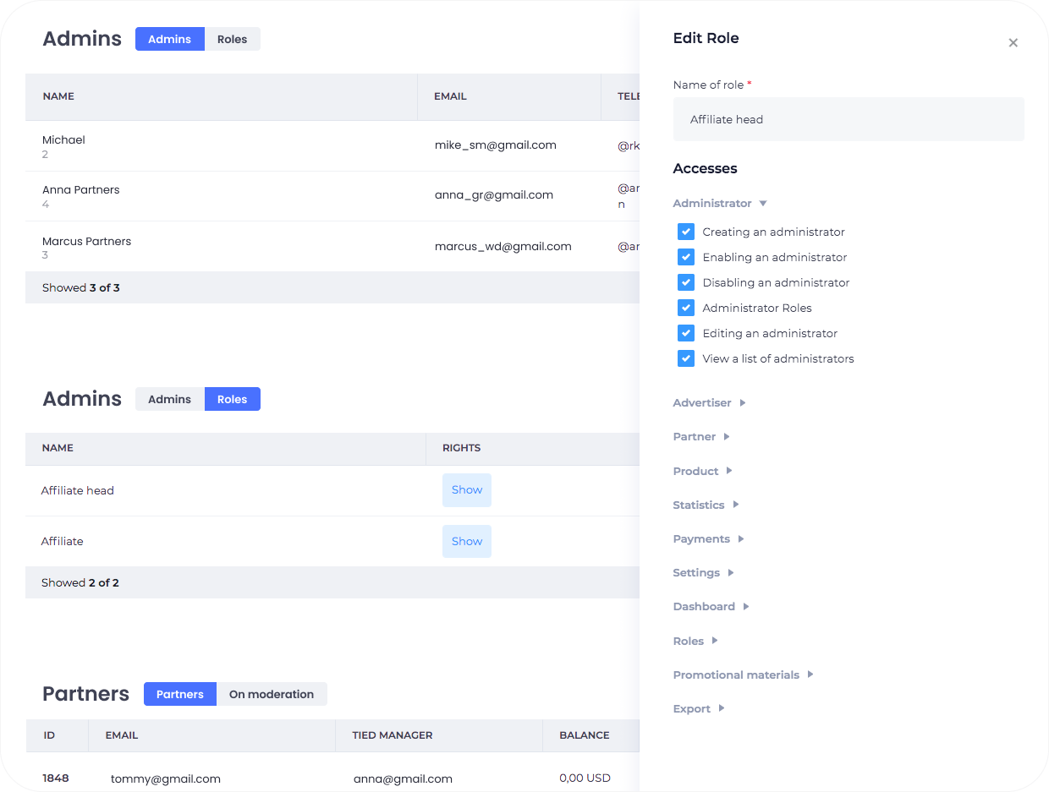Expand the Dashboard accesses group
This screenshot has width=1049, height=792.
711,606
